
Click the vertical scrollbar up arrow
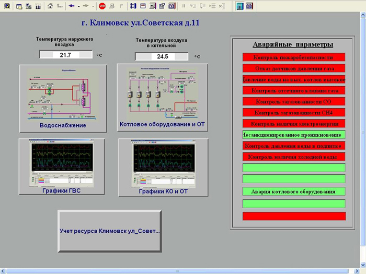click(x=363, y=15)
